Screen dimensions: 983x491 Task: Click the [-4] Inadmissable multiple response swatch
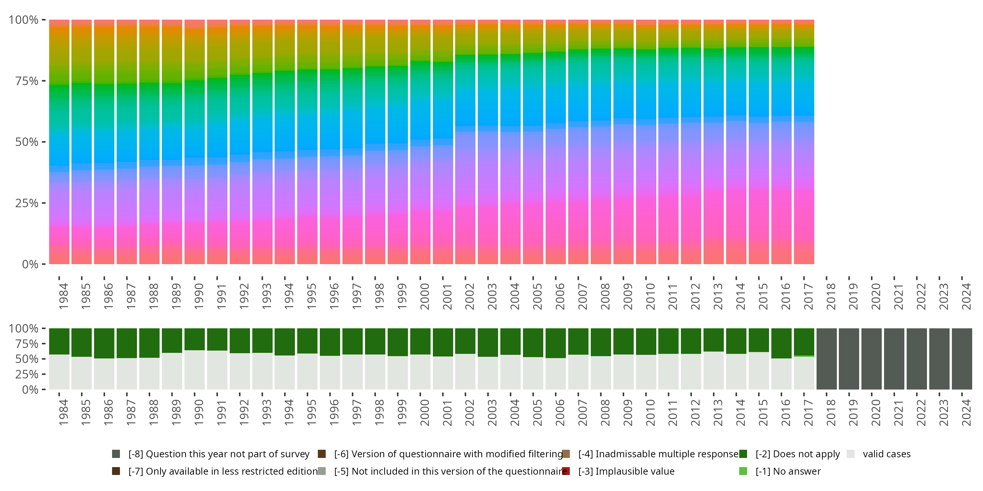pyautogui.click(x=566, y=454)
